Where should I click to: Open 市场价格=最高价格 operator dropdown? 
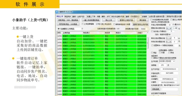[169, 41]
